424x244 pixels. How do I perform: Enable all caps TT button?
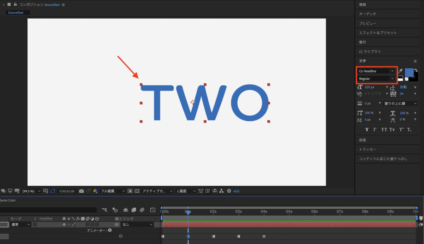tap(384, 130)
